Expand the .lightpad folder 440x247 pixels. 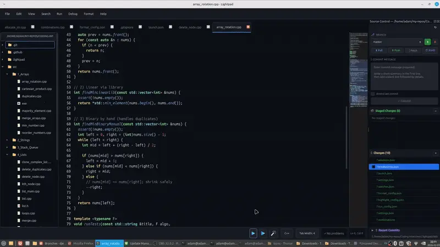click(3, 59)
